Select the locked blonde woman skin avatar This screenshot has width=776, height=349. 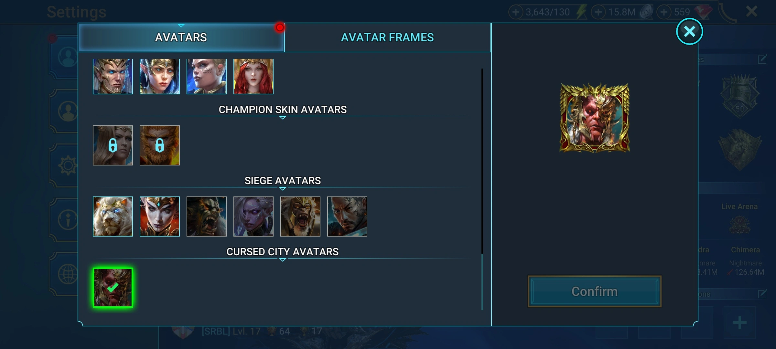[x=113, y=145]
